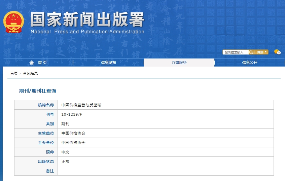Focus the 站内搜索输入 search field
285x181 pixels.
[235, 52]
